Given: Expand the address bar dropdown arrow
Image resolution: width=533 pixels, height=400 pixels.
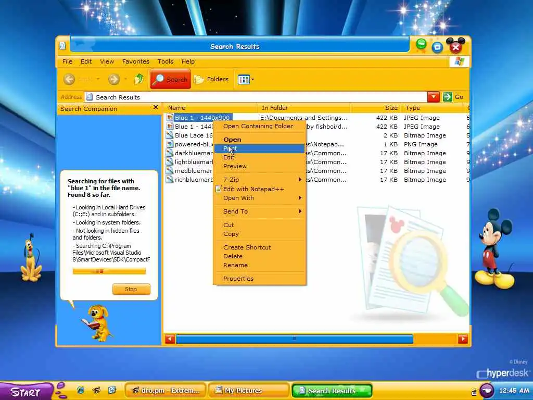Looking at the screenshot, I should click(x=434, y=97).
